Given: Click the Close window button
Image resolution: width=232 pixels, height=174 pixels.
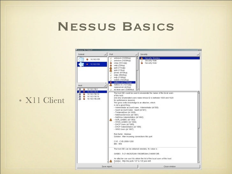Looking at the screenshot, I should 170,166.
